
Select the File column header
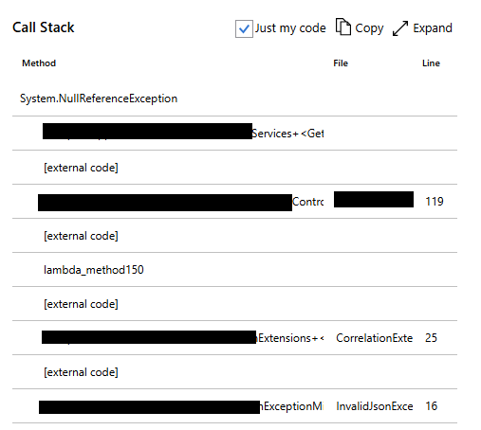click(341, 63)
